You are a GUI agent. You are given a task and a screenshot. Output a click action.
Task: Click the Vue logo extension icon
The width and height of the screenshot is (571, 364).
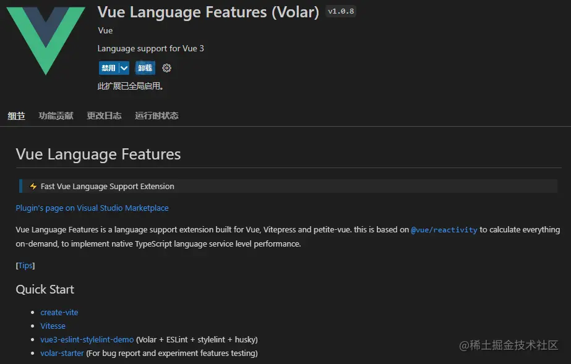46,41
